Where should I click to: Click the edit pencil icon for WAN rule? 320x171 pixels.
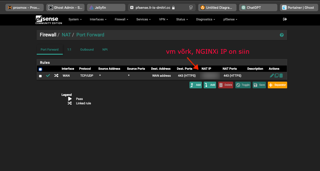[272, 76]
